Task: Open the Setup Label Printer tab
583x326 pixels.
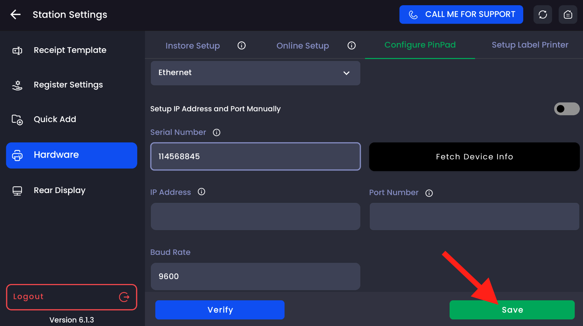Action: click(530, 45)
